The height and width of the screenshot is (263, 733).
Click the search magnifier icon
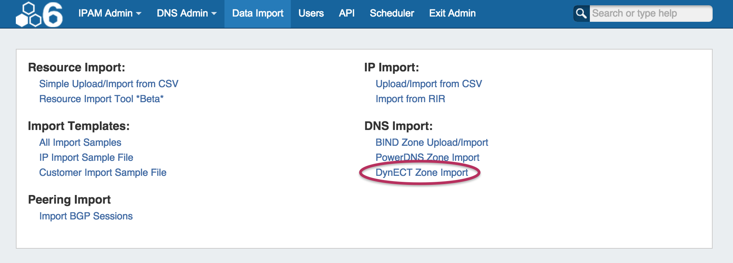[x=581, y=14]
